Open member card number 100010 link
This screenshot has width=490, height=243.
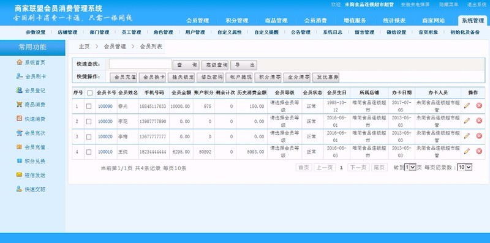point(105,152)
